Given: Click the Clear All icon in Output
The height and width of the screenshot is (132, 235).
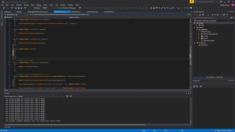Looking at the screenshot, I should (67, 96).
